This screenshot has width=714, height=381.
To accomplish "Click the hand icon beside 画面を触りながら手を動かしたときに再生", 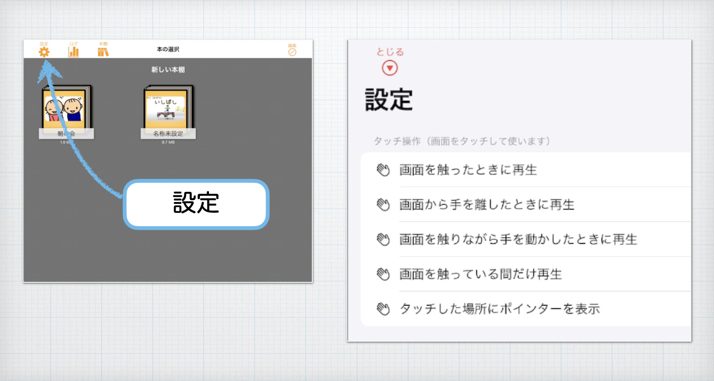I will [384, 239].
